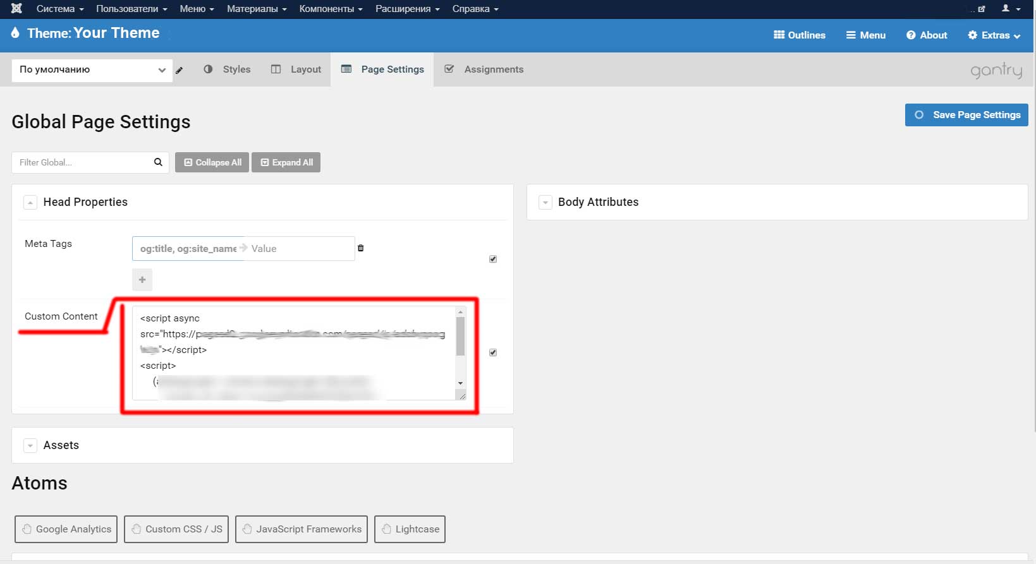
Task: Click the Theme droplet icon
Action: 15,33
